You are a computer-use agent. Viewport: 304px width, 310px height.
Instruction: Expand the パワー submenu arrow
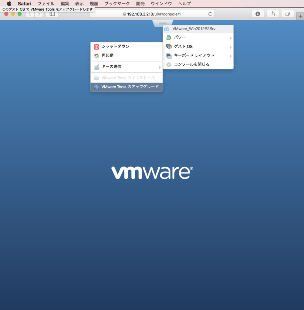click(x=231, y=38)
